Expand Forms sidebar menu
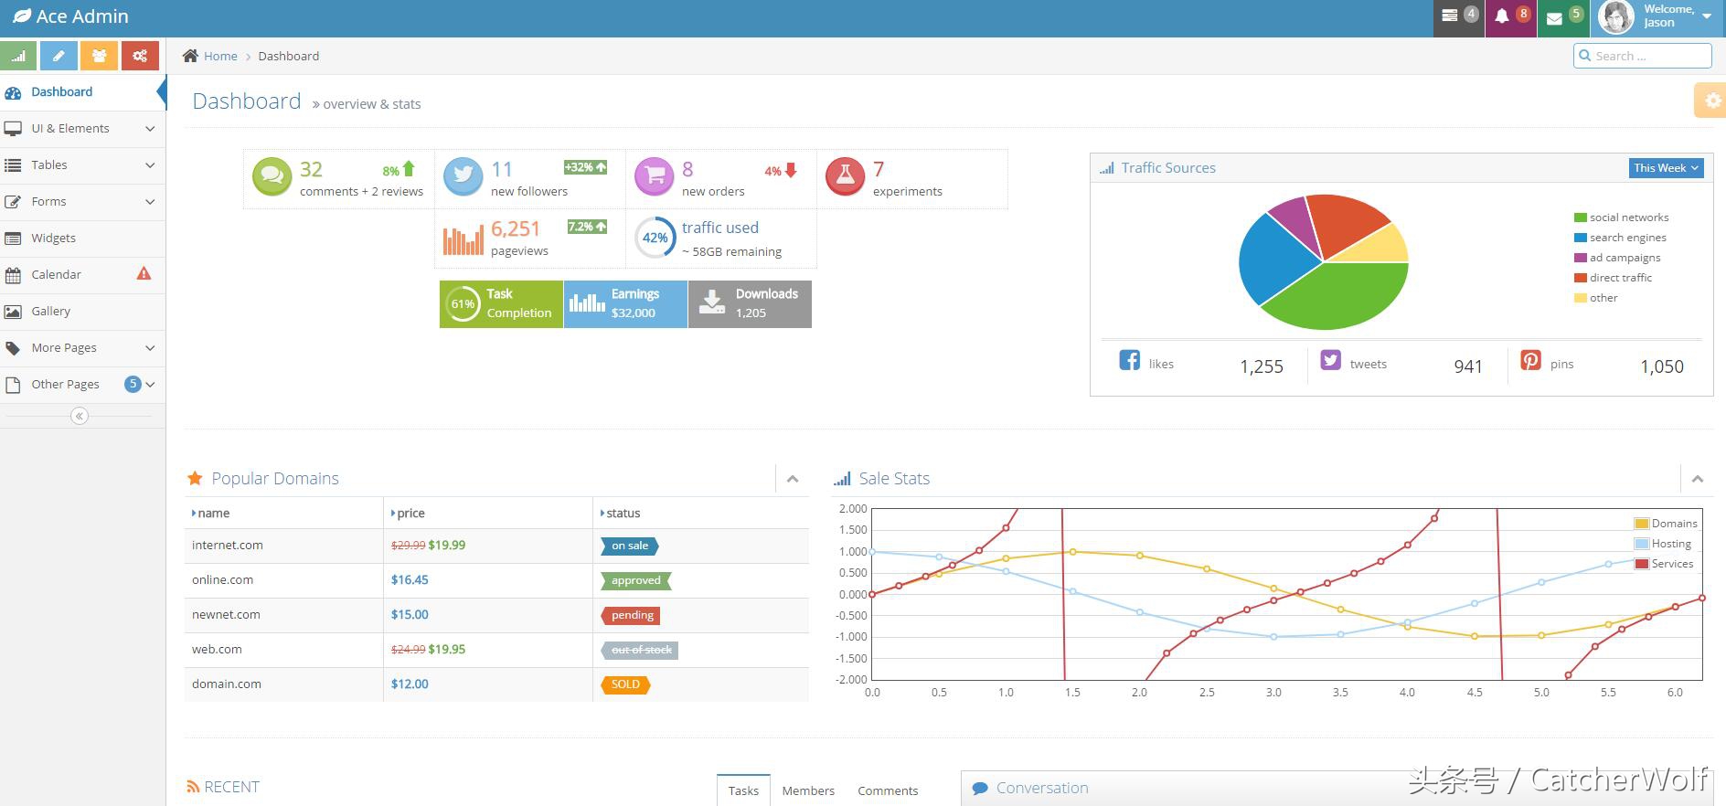The width and height of the screenshot is (1726, 806). pyautogui.click(x=82, y=202)
